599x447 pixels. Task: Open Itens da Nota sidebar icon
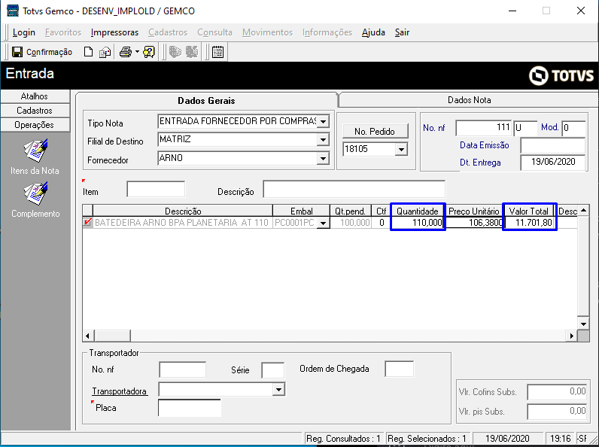pos(35,151)
